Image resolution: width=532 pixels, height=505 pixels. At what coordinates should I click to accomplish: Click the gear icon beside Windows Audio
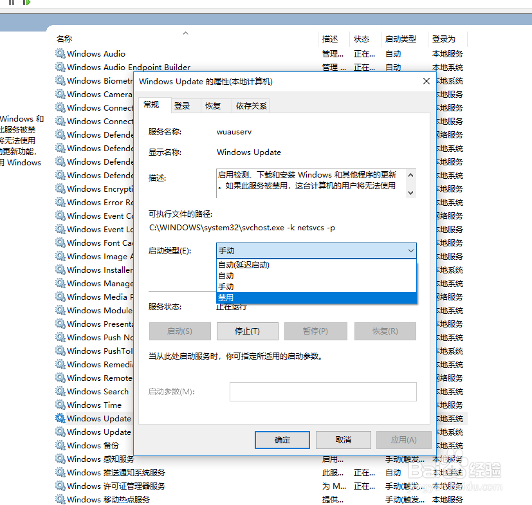(60, 53)
